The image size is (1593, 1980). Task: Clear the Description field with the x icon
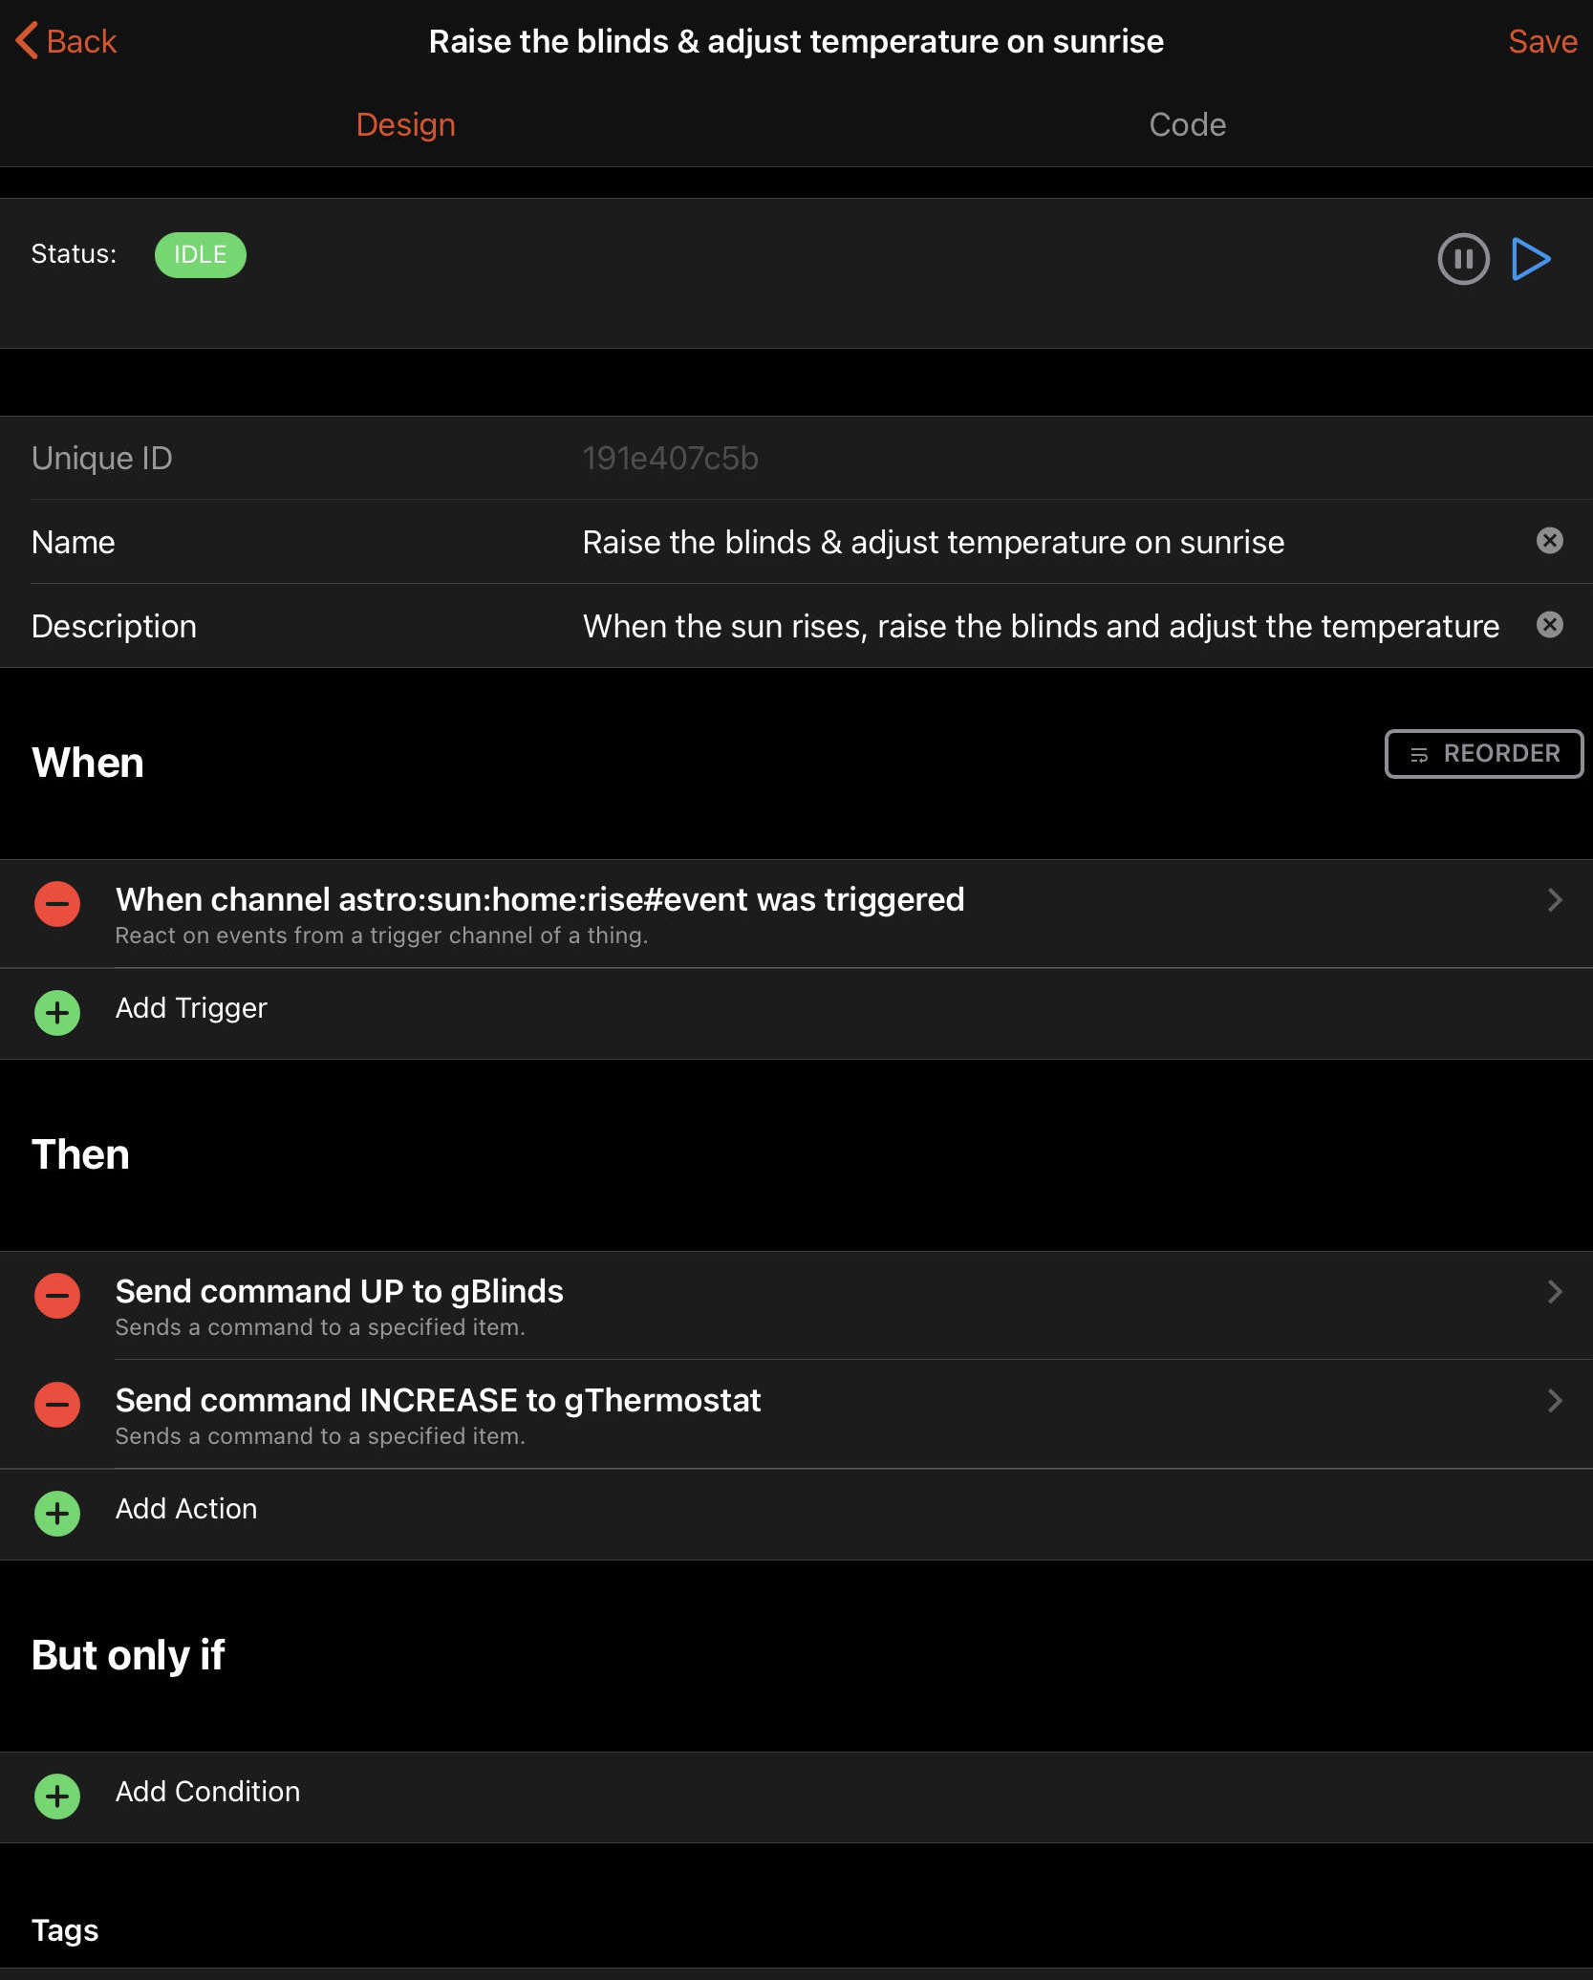point(1550,625)
